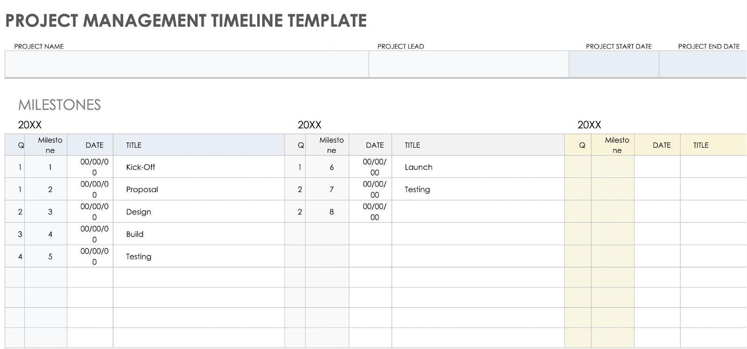Click the date cell for milestone 8
747x349 pixels.
(x=374, y=212)
